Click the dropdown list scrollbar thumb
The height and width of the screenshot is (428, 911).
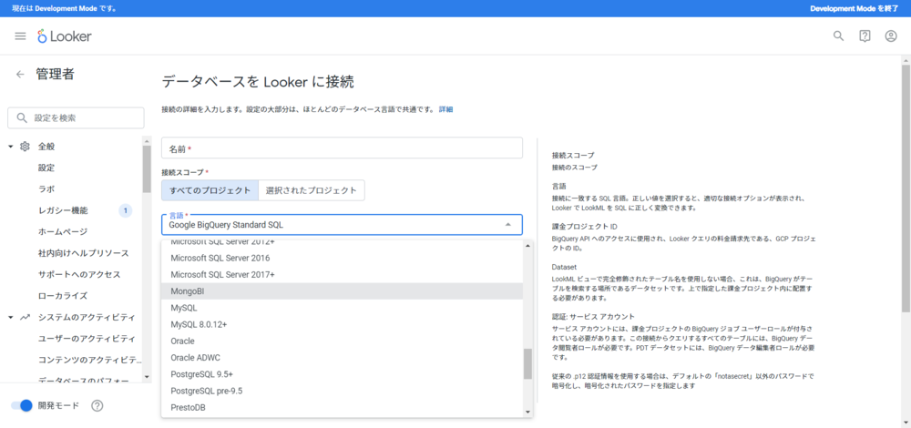[527, 363]
